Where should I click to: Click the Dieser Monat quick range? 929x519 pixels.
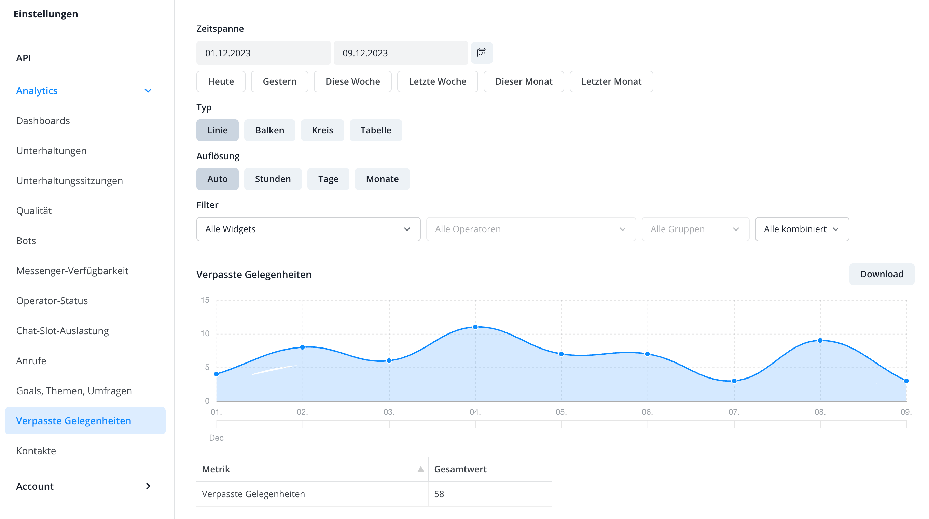(x=523, y=81)
